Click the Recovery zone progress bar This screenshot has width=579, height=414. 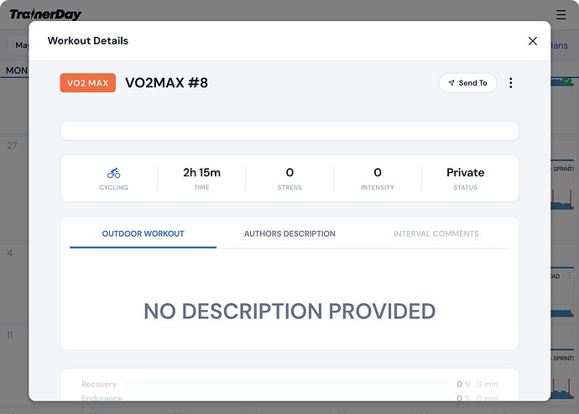point(288,385)
